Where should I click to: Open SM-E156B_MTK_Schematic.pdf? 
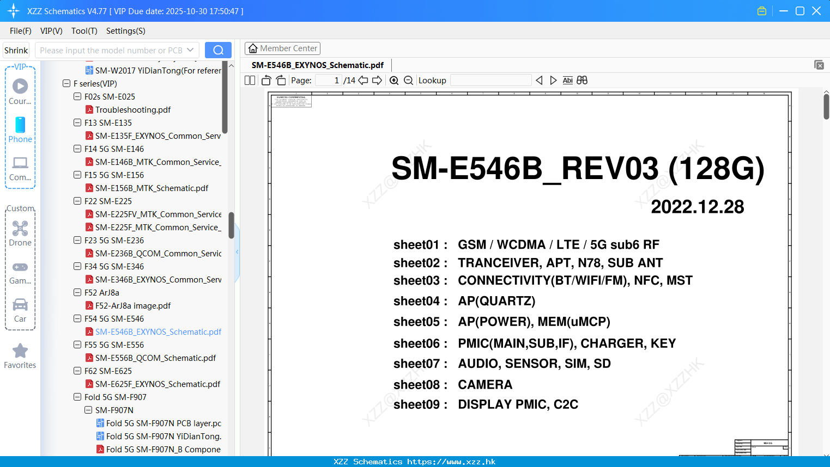152,188
